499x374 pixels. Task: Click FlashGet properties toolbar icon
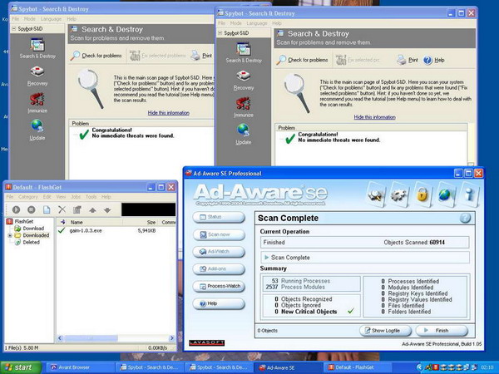pyautogui.click(x=77, y=209)
